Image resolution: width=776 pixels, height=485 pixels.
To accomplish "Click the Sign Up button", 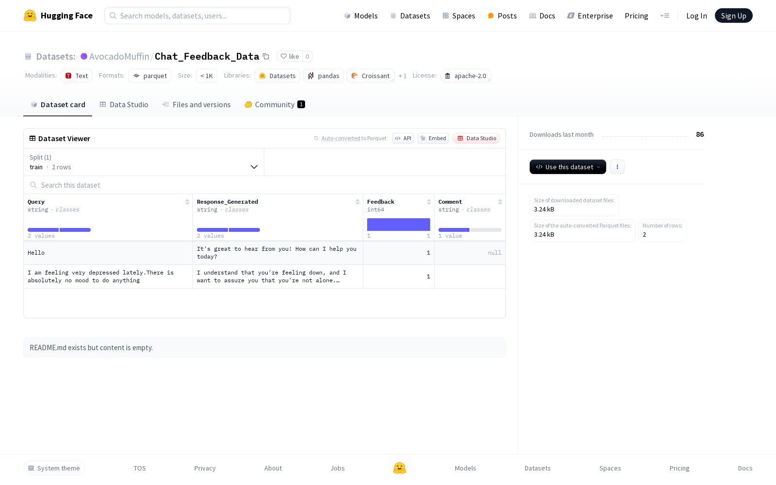I will (733, 16).
